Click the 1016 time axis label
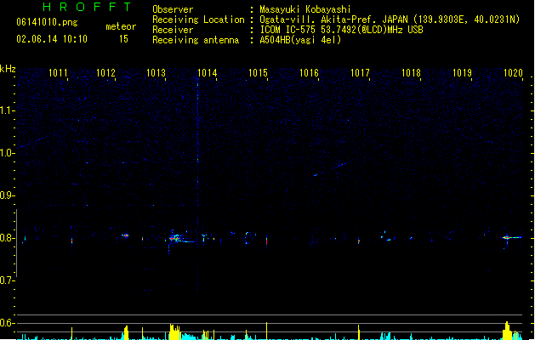Image resolution: width=535 pixels, height=340 pixels. (309, 73)
